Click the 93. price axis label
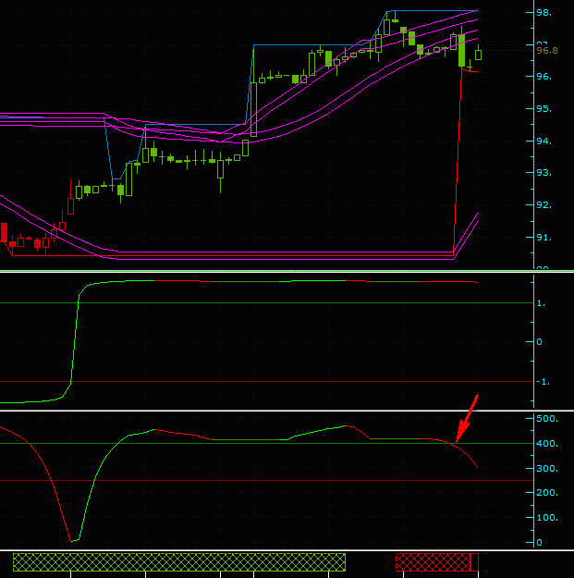 point(543,173)
